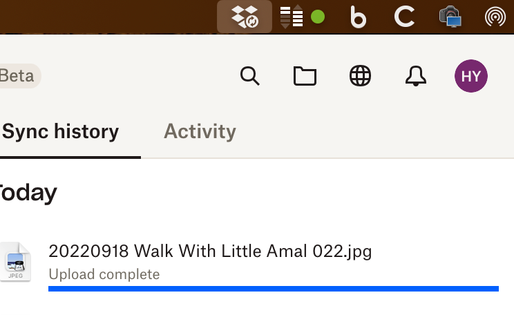Viewport: 514px width, 315px height.
Task: Click the camera and screen menu bar icon
Action: tap(450, 17)
